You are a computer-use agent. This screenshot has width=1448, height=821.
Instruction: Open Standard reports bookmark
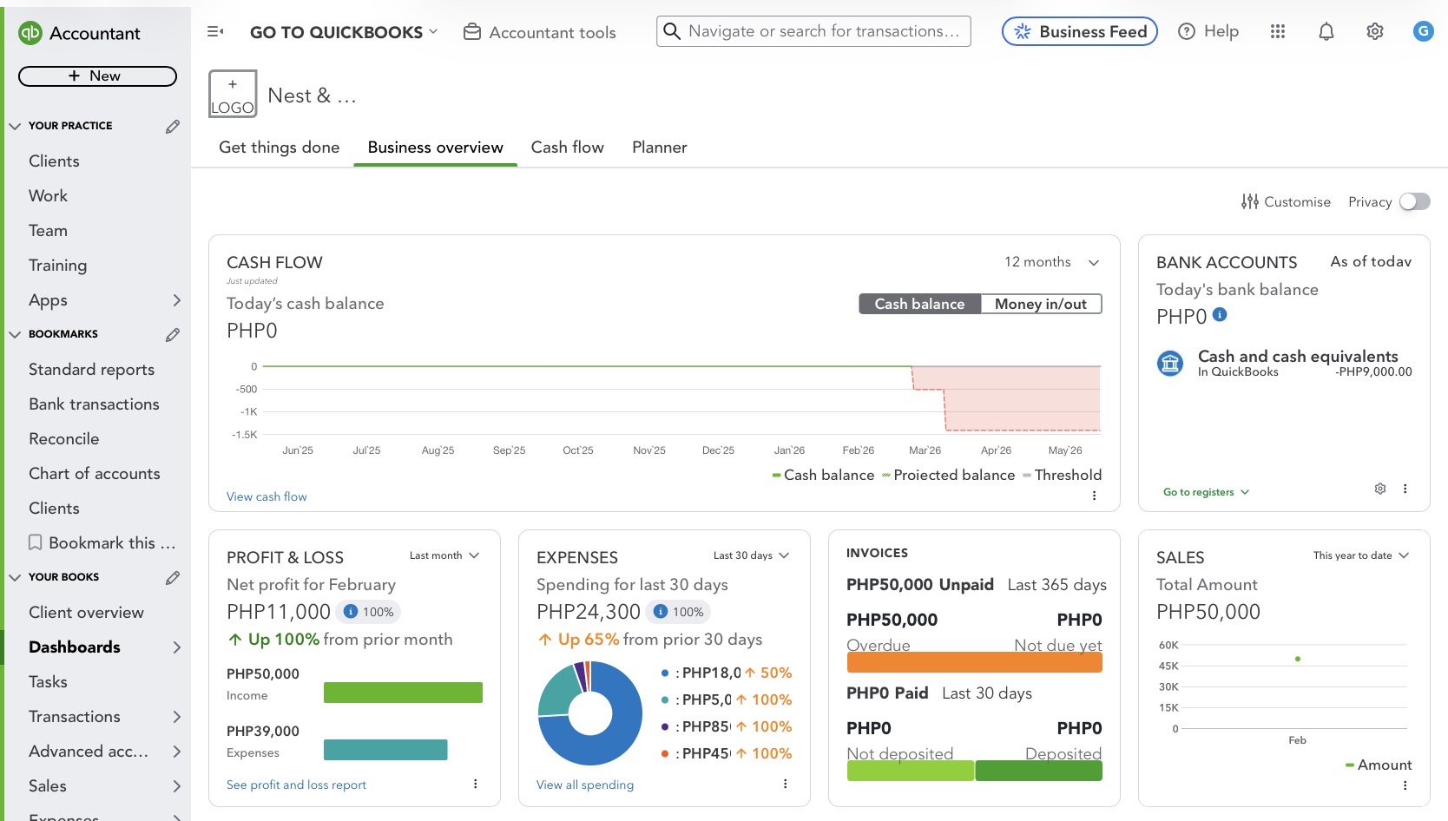point(92,370)
